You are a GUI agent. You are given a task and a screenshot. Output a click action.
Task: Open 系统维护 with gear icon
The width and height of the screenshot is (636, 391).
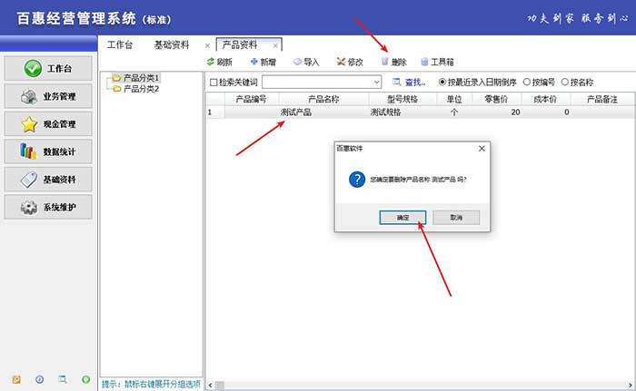pyautogui.click(x=48, y=207)
